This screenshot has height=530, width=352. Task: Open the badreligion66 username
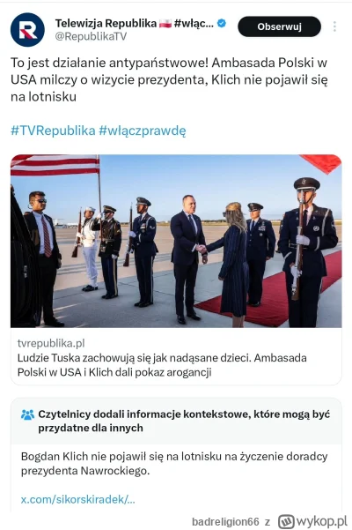[x=225, y=521]
